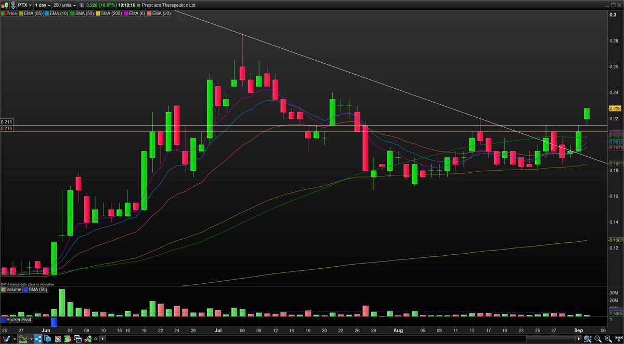Click the auto-fit zoom magnifier icon
Viewport: 624px width, 344px height.
(588, 339)
